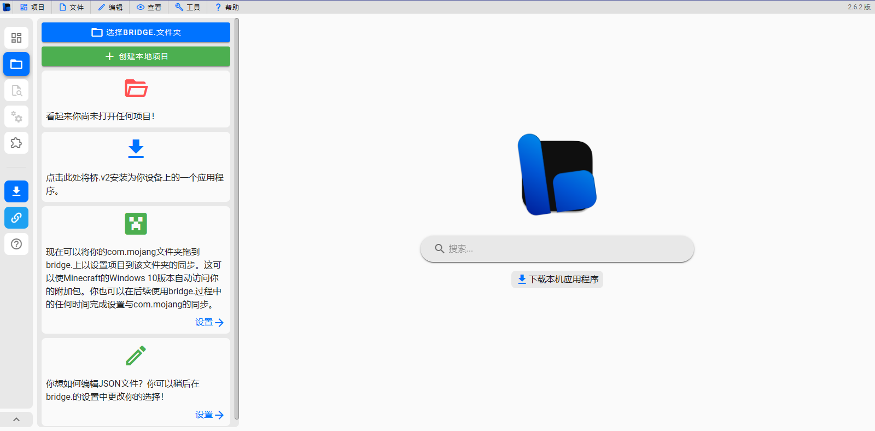Click the bridge logo in menu bar

(7, 7)
